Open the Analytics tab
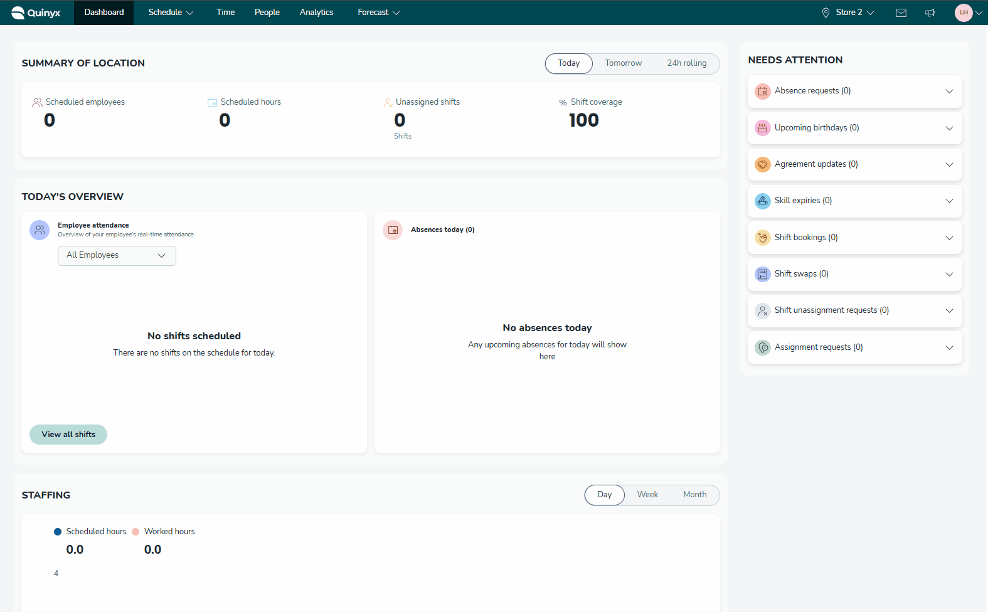 (317, 13)
